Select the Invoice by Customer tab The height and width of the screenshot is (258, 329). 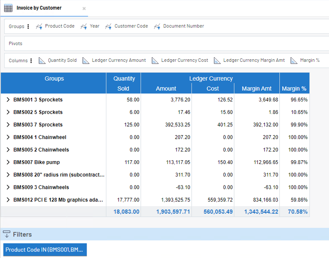[39, 8]
